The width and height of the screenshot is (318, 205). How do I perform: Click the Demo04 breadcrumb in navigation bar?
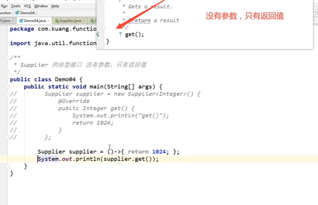28,13
